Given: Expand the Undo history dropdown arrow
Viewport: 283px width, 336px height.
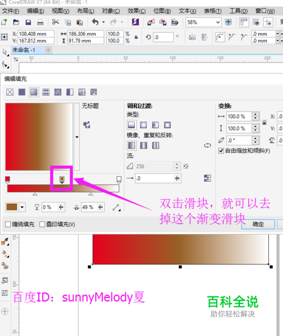Looking at the screenshot, I should (x=104, y=22).
